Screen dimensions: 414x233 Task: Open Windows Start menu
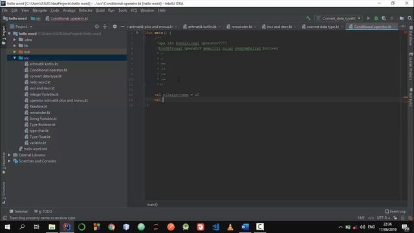(7, 227)
